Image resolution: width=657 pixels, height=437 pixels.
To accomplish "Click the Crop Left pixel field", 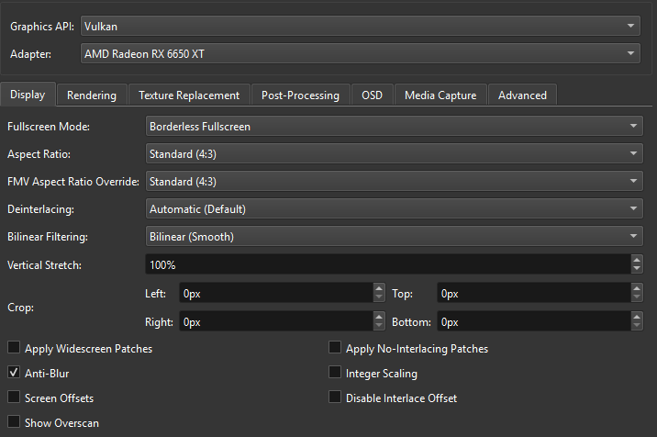I will (273, 294).
